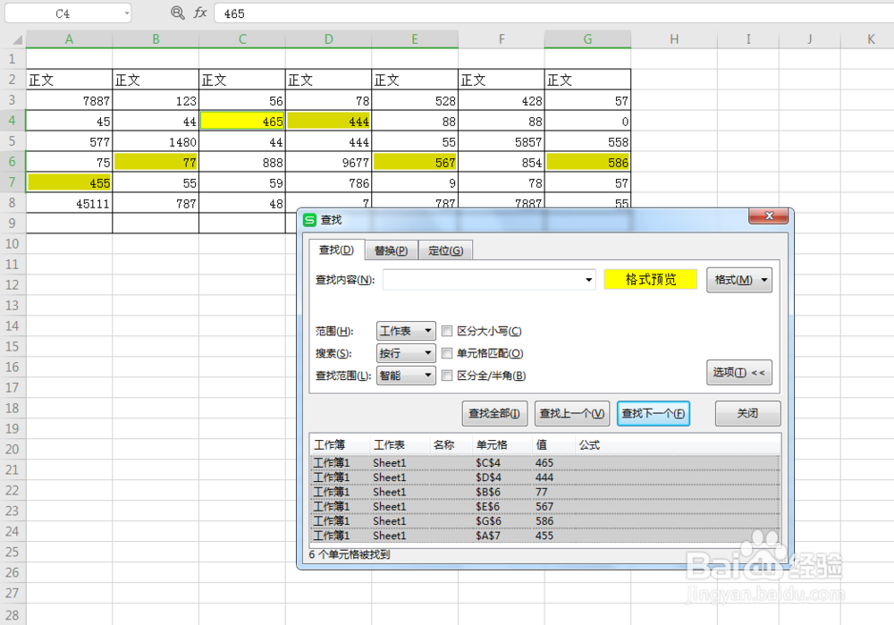Select the column H header

(674, 39)
